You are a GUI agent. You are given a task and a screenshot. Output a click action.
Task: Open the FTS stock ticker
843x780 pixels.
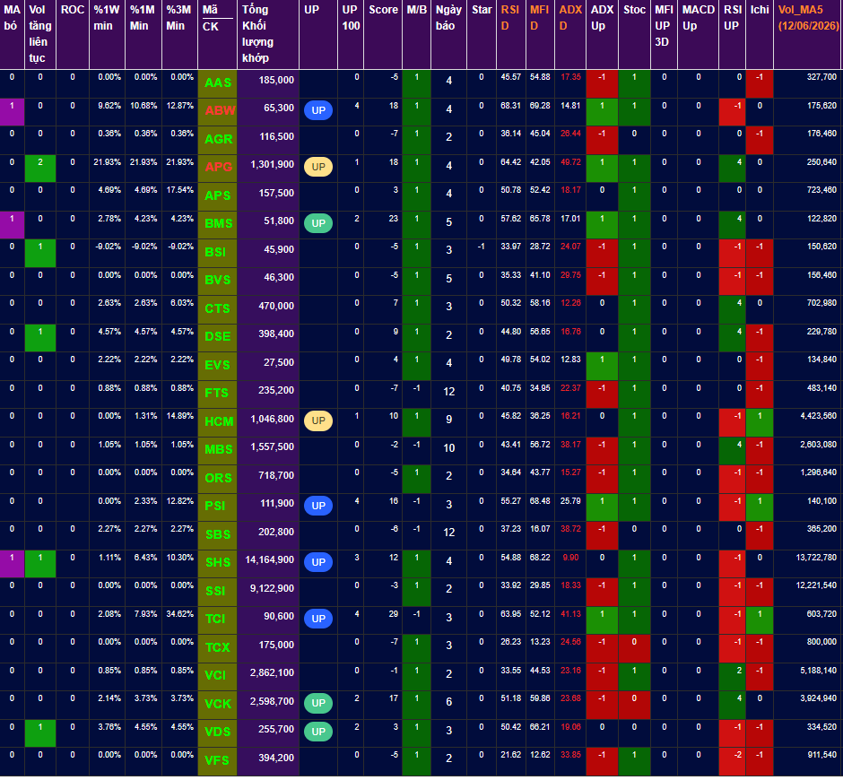[x=217, y=393]
